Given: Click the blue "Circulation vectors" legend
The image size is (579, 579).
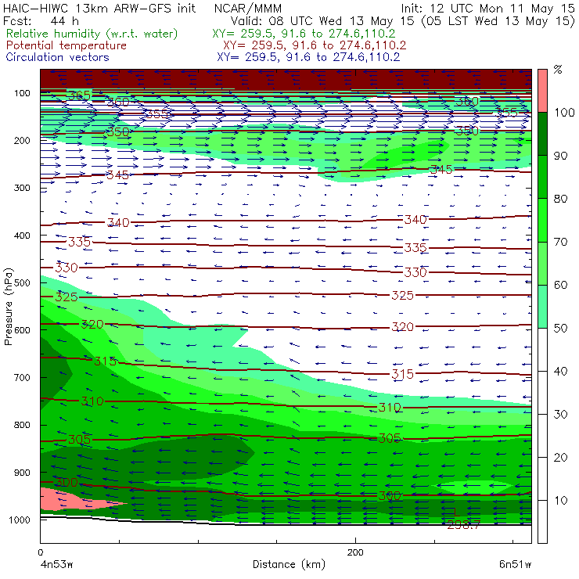Looking at the screenshot, I should coord(57,57).
